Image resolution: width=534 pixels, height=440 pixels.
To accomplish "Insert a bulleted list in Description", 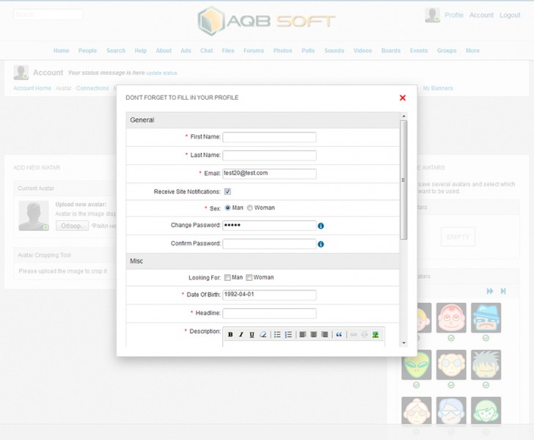I will [277, 335].
